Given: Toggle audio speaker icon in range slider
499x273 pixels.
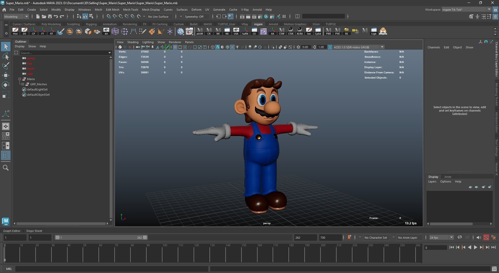Looking at the screenshot, I should coord(478,237).
